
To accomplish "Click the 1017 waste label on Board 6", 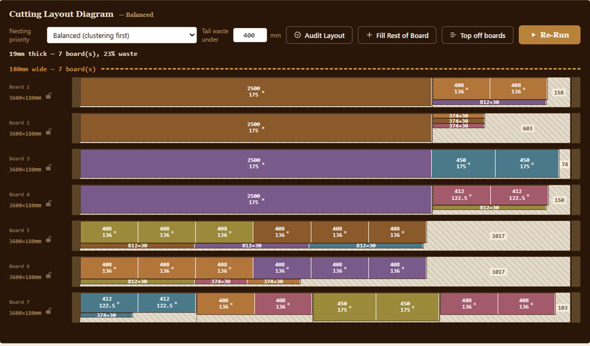I will 498,271.
